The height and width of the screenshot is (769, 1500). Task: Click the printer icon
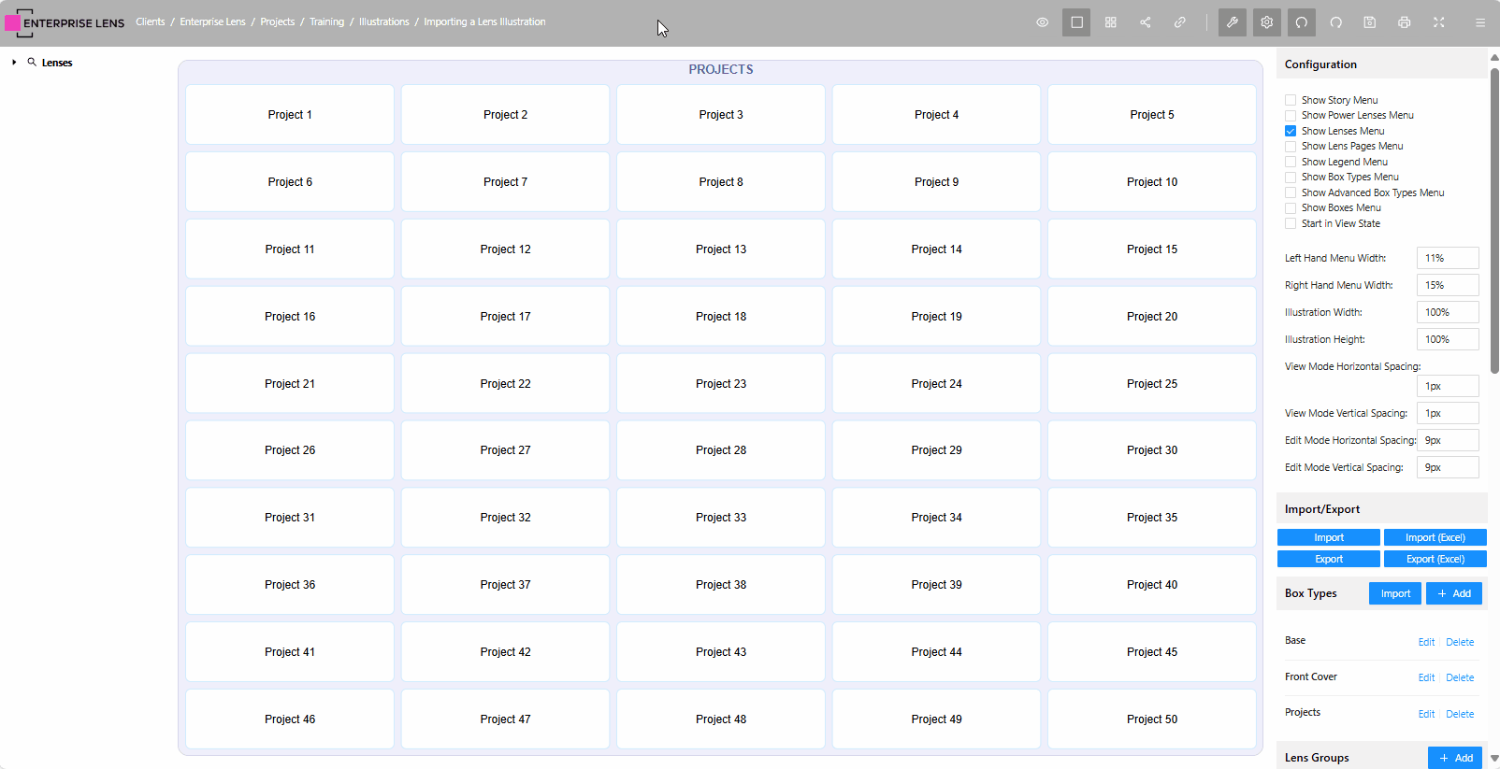(x=1405, y=22)
